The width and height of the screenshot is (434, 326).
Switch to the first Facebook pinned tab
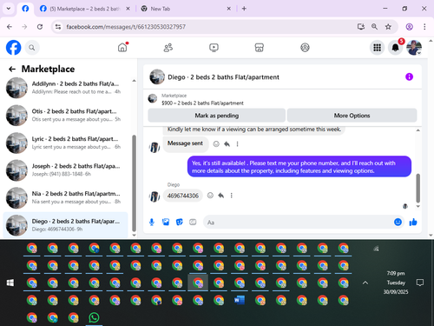click(25, 9)
